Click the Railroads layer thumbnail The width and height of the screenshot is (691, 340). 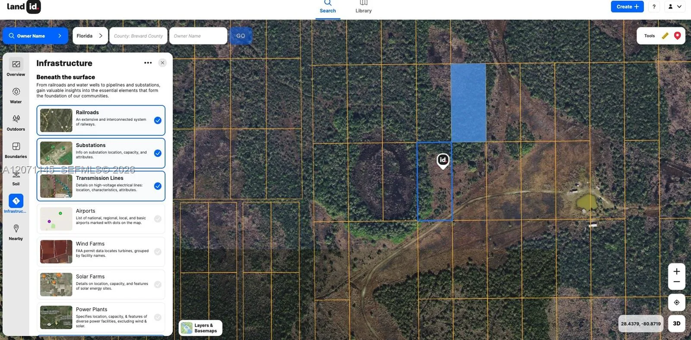coord(56,120)
